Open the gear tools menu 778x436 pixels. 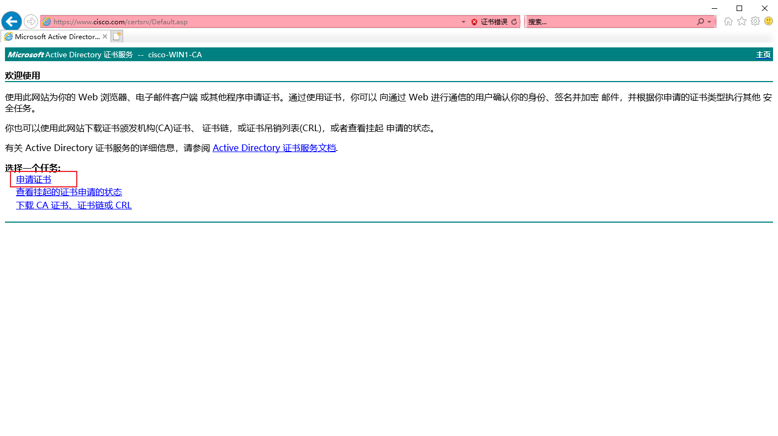click(755, 21)
